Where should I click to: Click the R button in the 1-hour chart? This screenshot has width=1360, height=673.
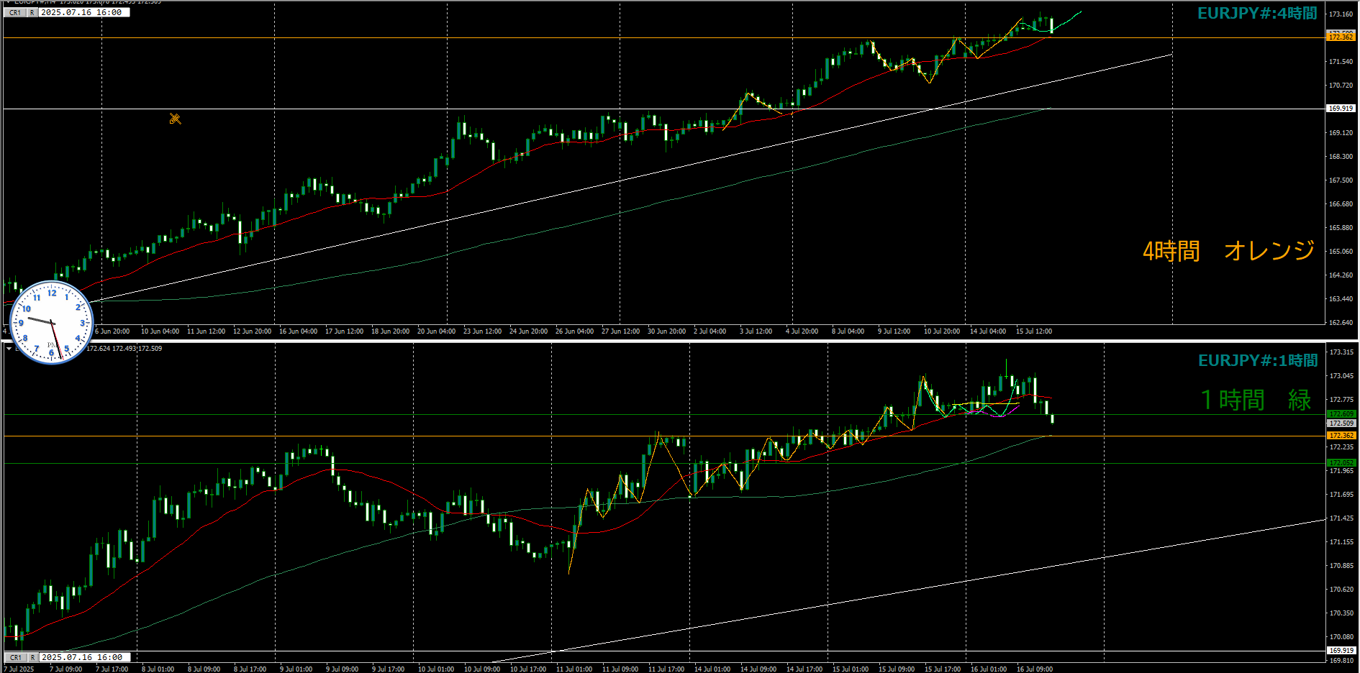pos(32,657)
